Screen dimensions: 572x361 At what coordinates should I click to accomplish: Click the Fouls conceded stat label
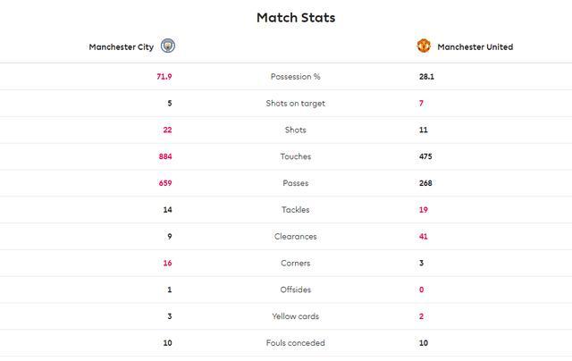coord(295,343)
